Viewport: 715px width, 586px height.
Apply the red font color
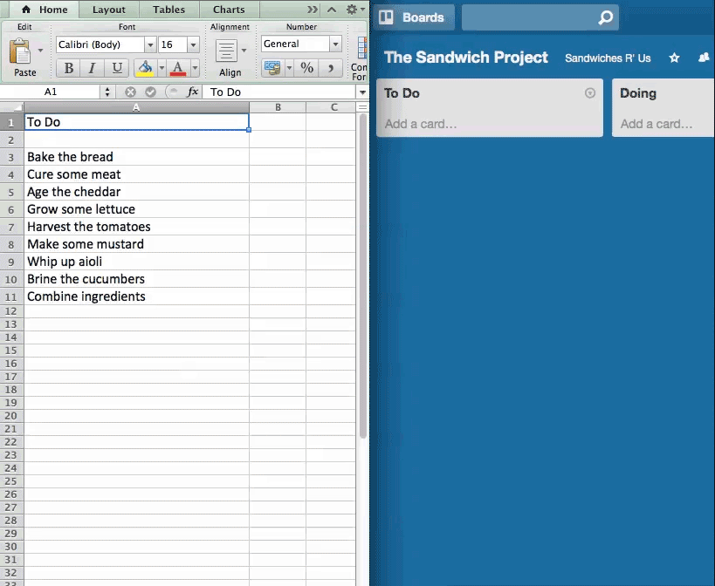click(x=178, y=68)
